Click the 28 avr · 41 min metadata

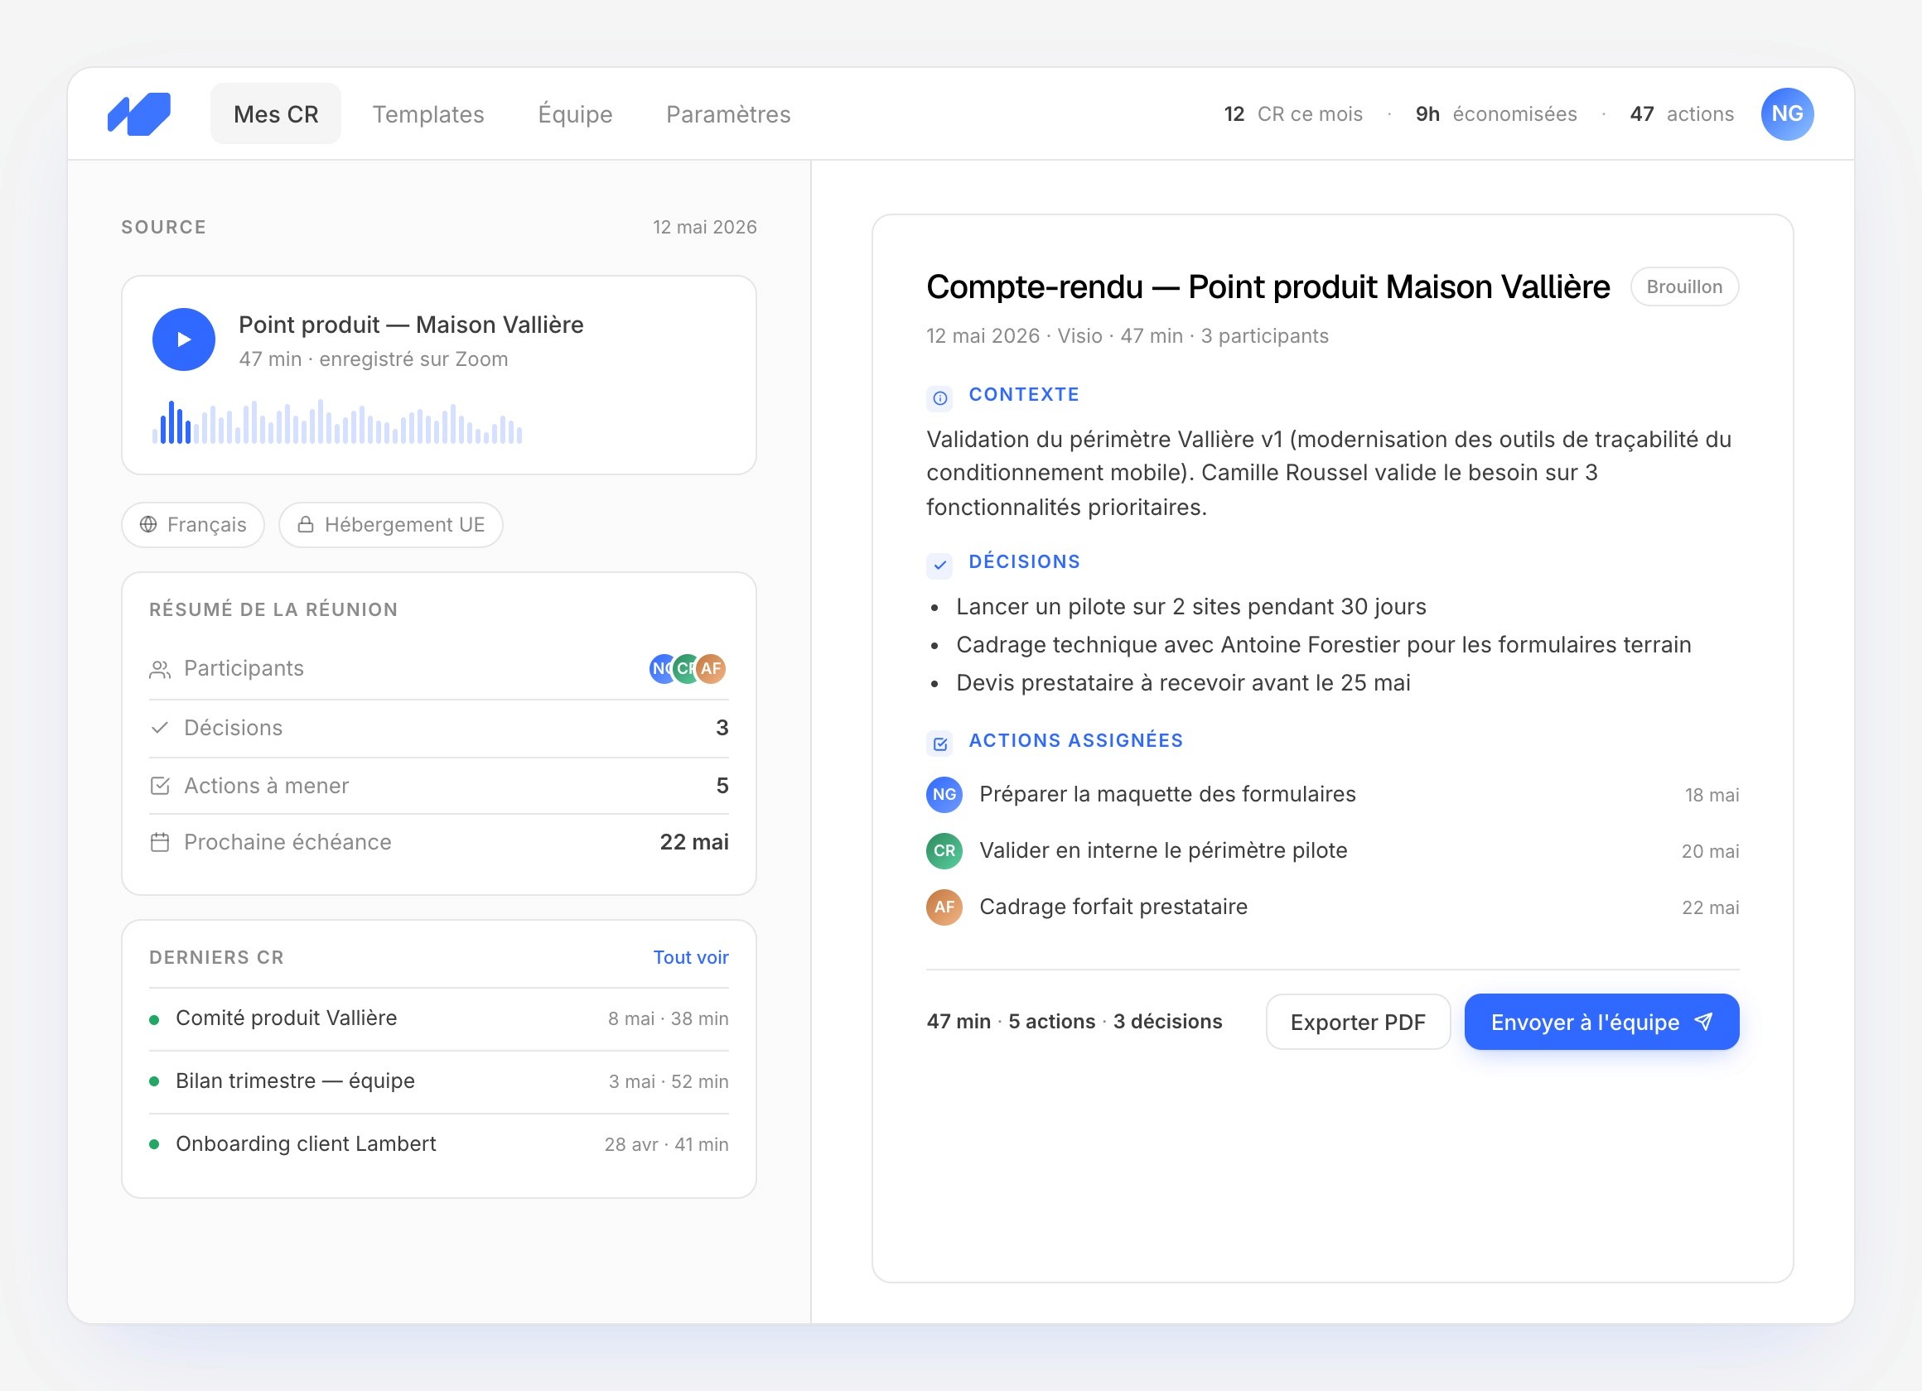[x=666, y=1144]
